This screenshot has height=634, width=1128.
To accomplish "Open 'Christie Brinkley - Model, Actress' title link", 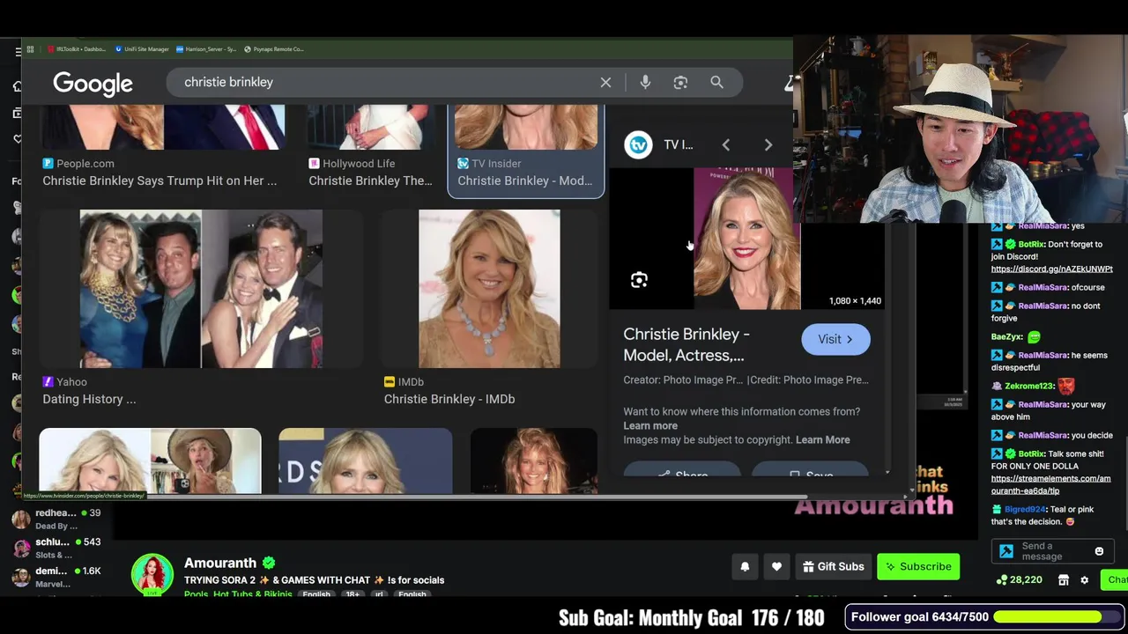I will 686,344.
